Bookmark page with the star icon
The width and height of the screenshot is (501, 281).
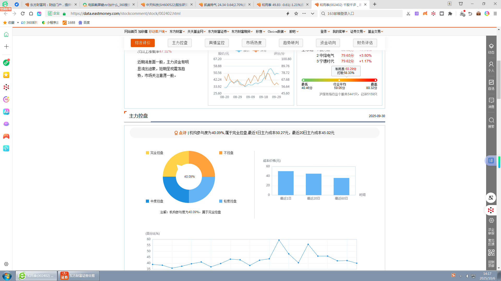296,14
